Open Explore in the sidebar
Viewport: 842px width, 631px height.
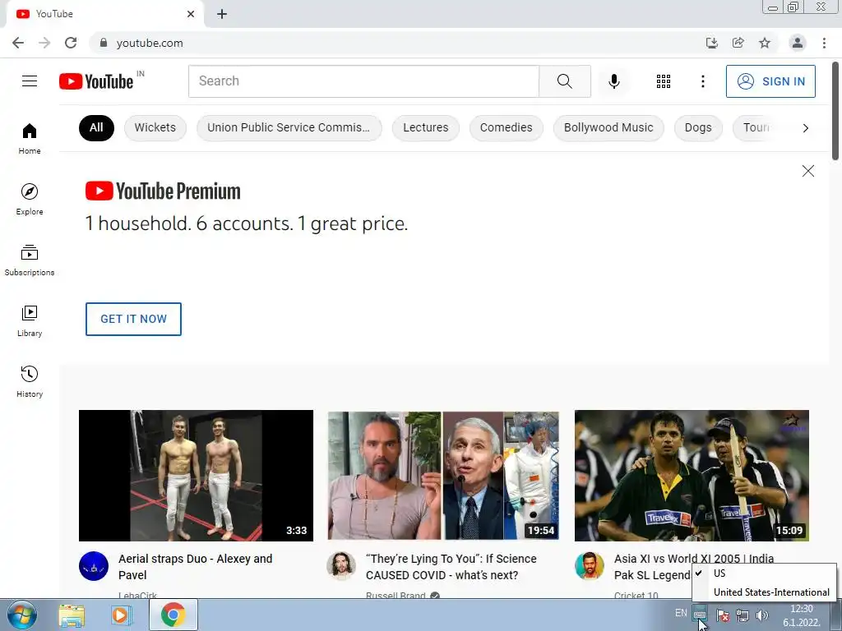(30, 199)
